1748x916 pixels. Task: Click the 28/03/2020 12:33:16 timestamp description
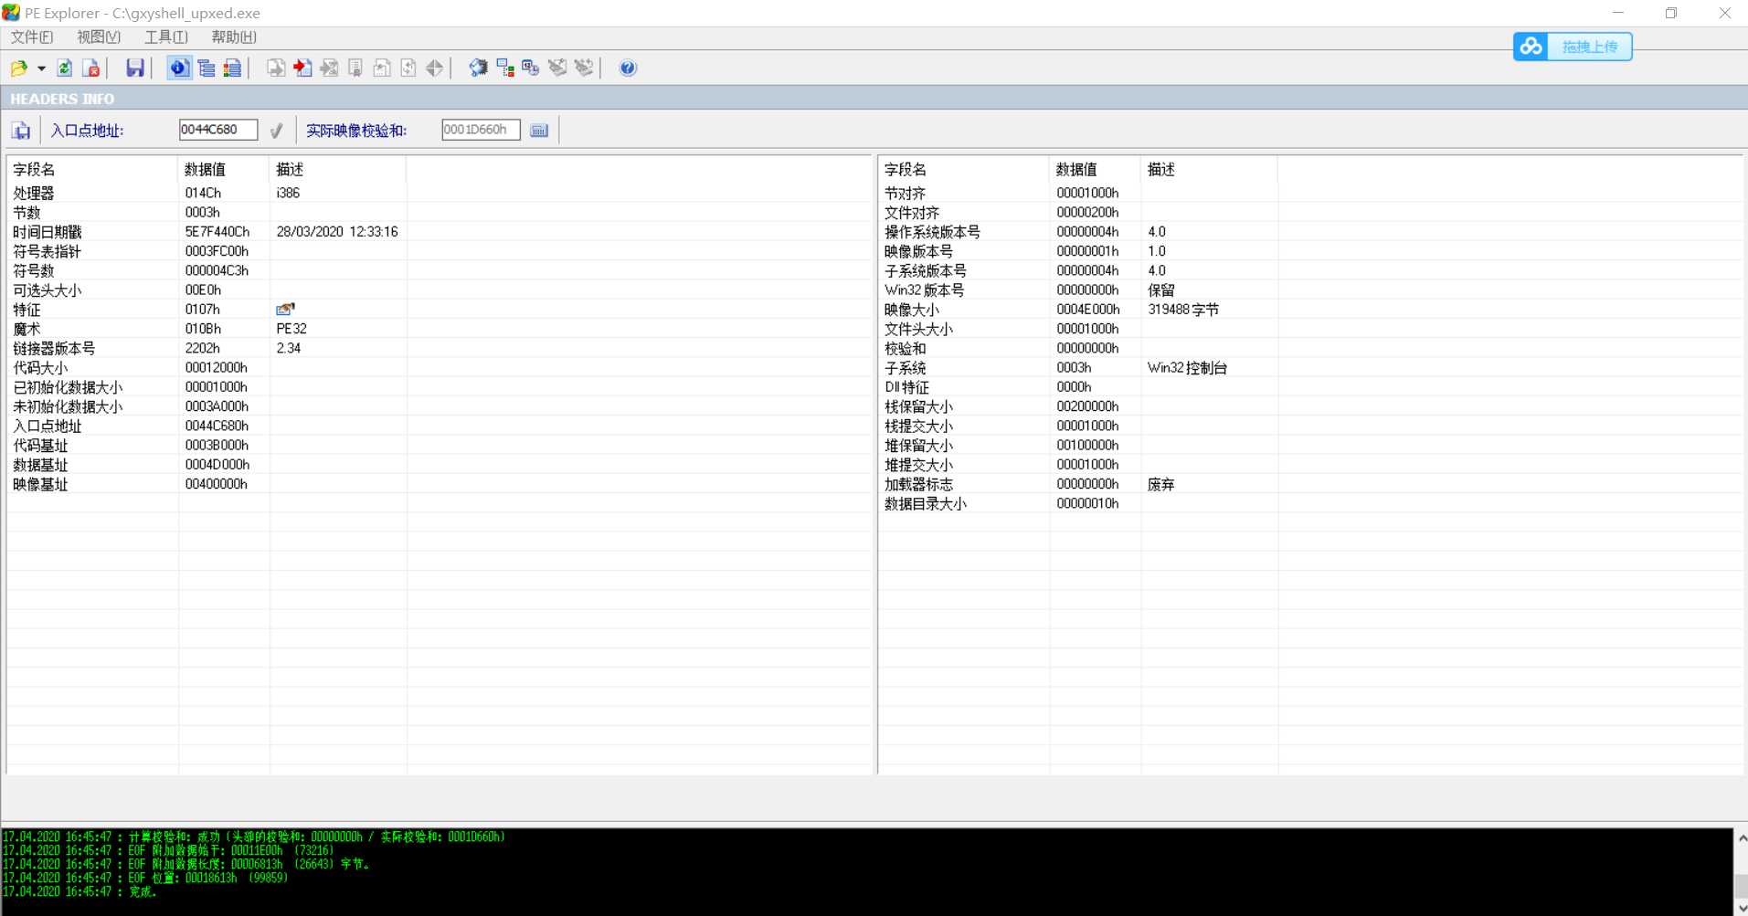click(337, 232)
